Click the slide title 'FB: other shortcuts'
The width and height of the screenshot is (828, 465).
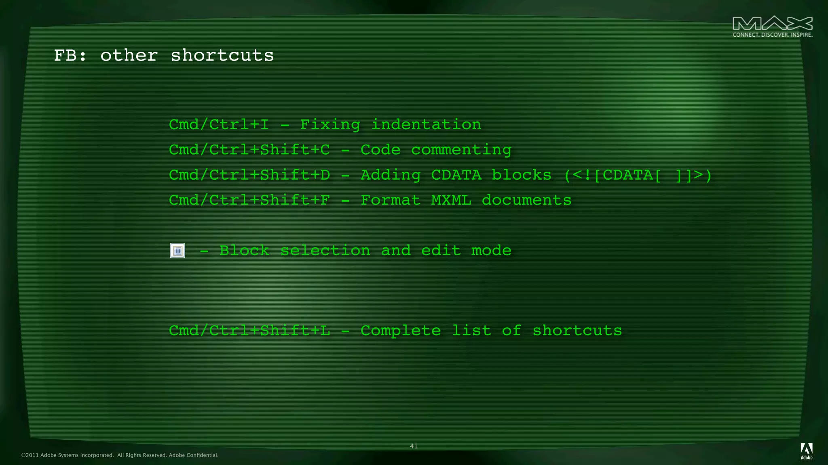(x=164, y=55)
